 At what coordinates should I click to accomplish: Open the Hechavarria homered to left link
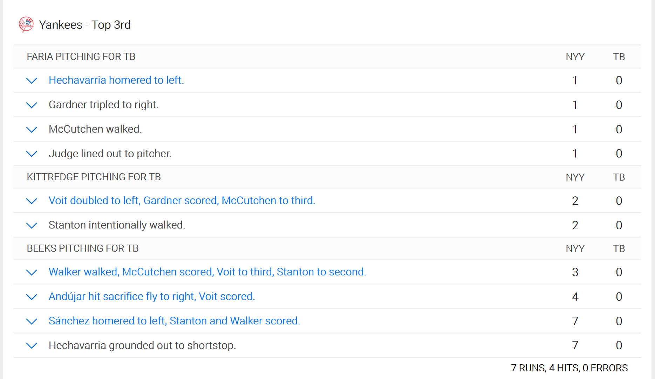[x=116, y=80]
